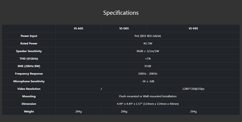The height and width of the screenshot is (122, 242).
Task: Click the SNR (20kHz BW) label
Action: [x=29, y=66]
